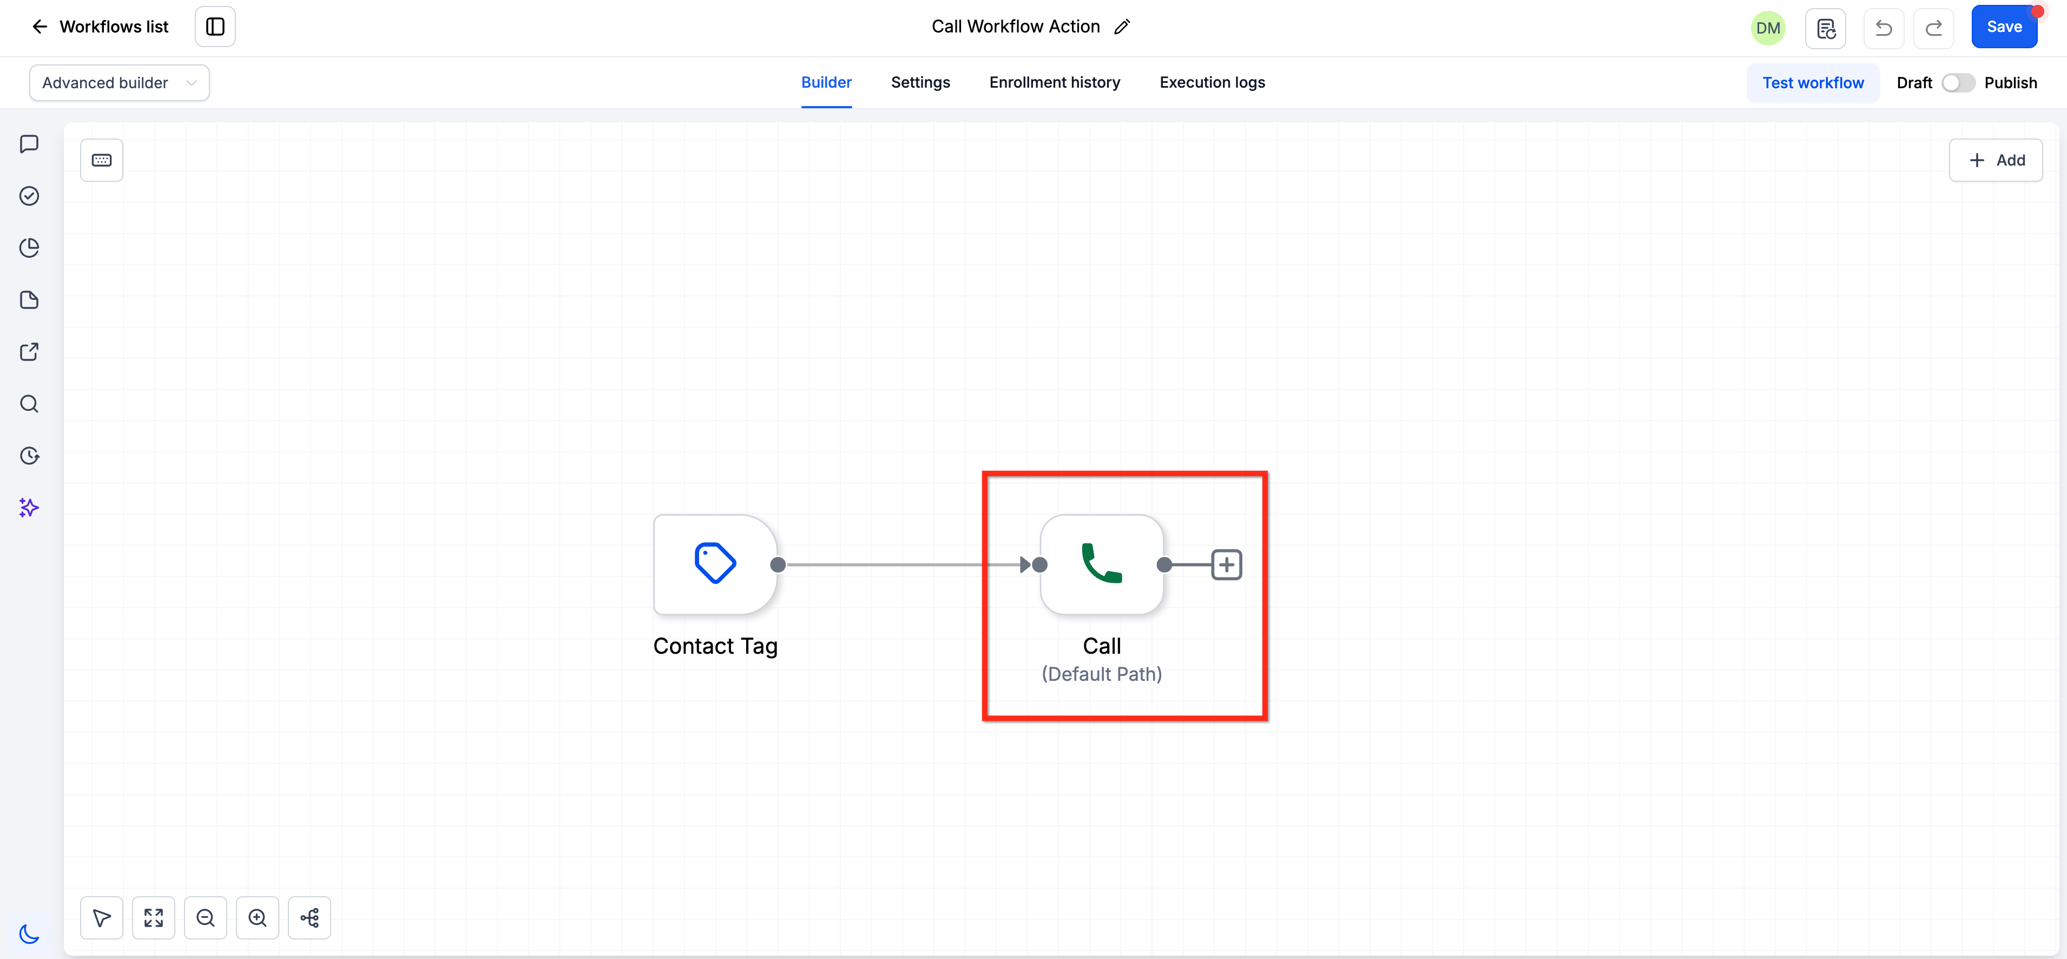The image size is (2067, 959).
Task: Click the Call node input connector dot
Action: click(1039, 565)
